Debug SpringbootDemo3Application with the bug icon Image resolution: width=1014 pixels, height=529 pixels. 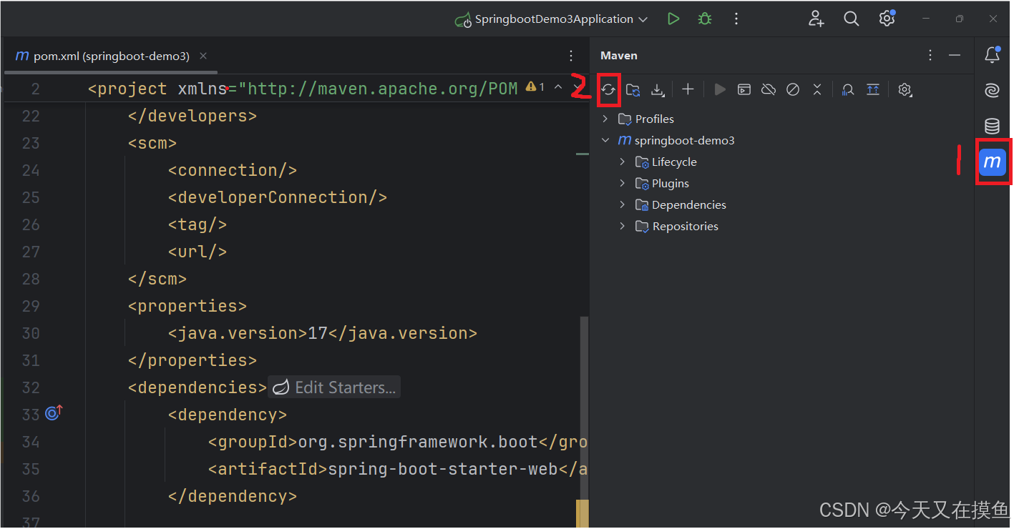pos(705,19)
